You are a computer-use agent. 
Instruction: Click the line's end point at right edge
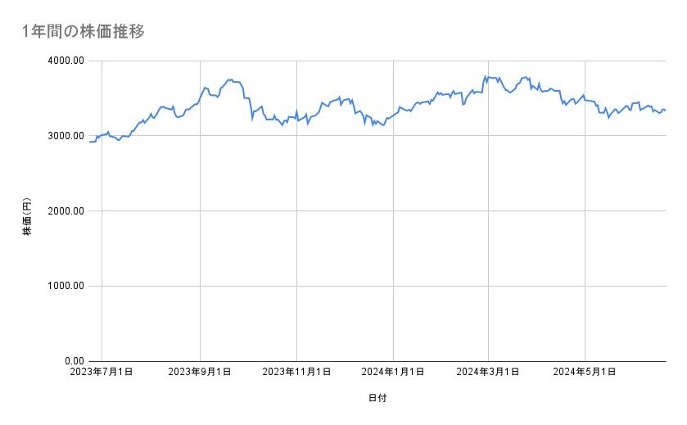(665, 111)
